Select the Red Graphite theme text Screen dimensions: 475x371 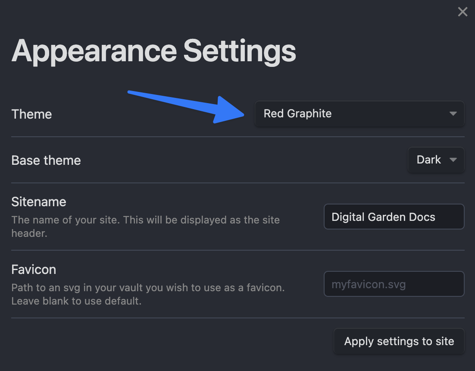click(x=297, y=114)
